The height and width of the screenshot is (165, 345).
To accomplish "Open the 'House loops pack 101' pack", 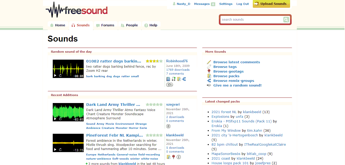I will click(230, 163).
